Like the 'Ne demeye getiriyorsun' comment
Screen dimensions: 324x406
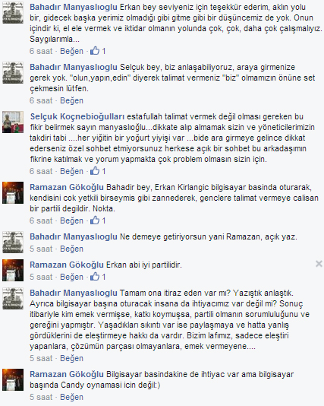click(x=71, y=249)
